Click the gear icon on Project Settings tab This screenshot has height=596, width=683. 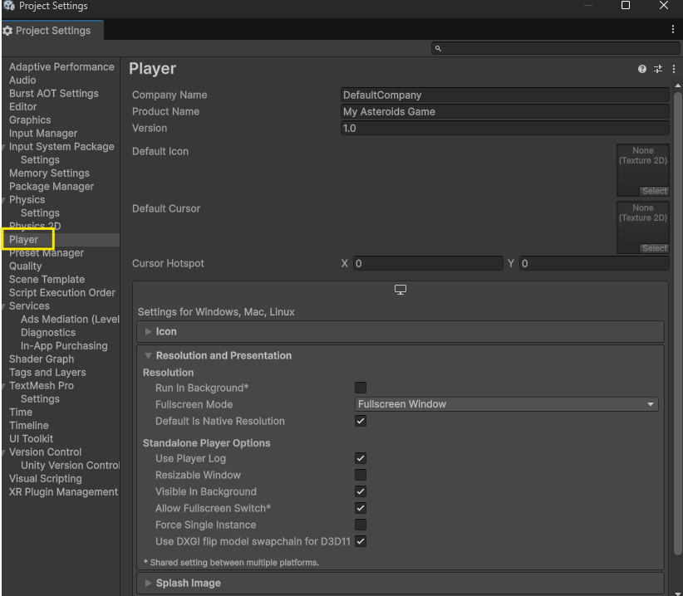coord(7,31)
